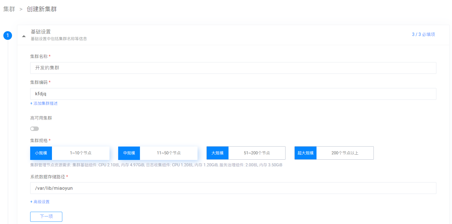
Task: Click the 高可用集群 label
Action: [41, 118]
